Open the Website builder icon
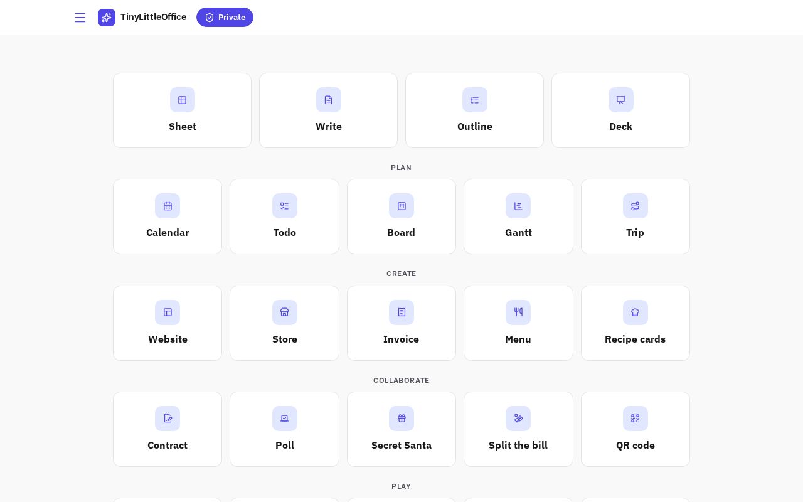The height and width of the screenshot is (502, 803). [168, 312]
